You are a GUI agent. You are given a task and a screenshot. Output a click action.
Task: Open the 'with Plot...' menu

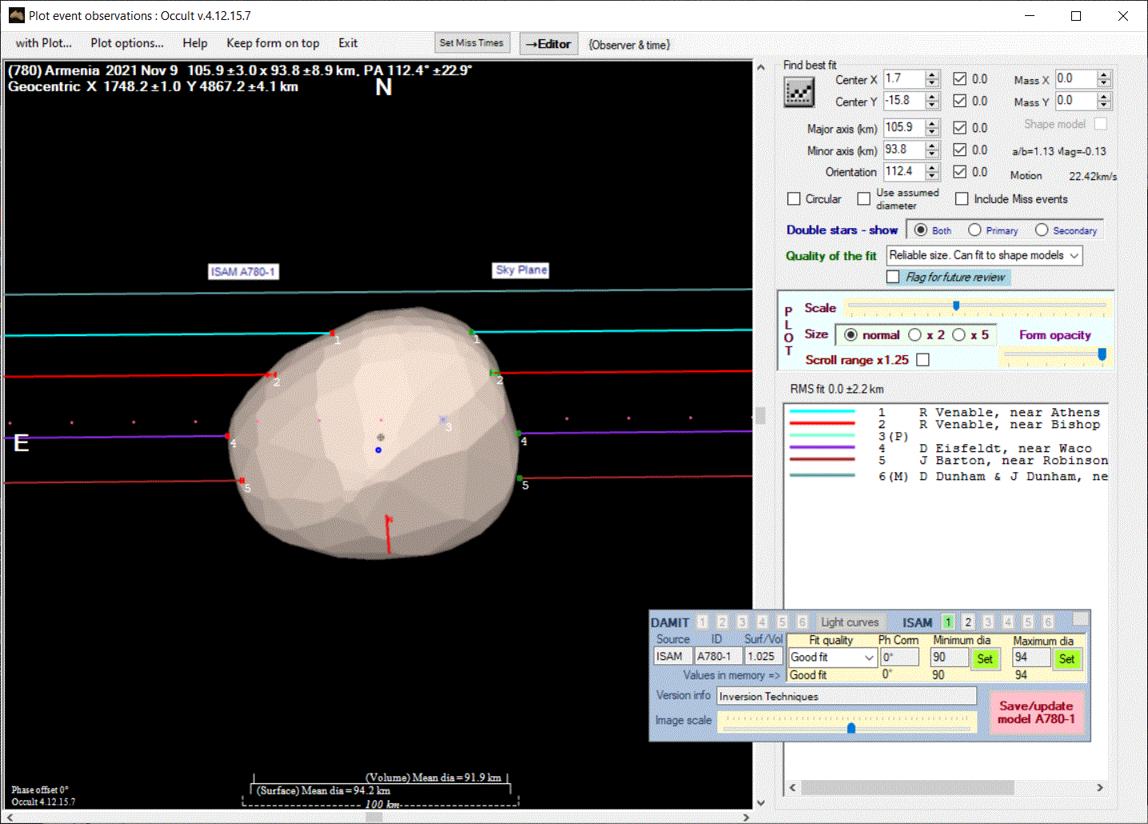coord(43,43)
